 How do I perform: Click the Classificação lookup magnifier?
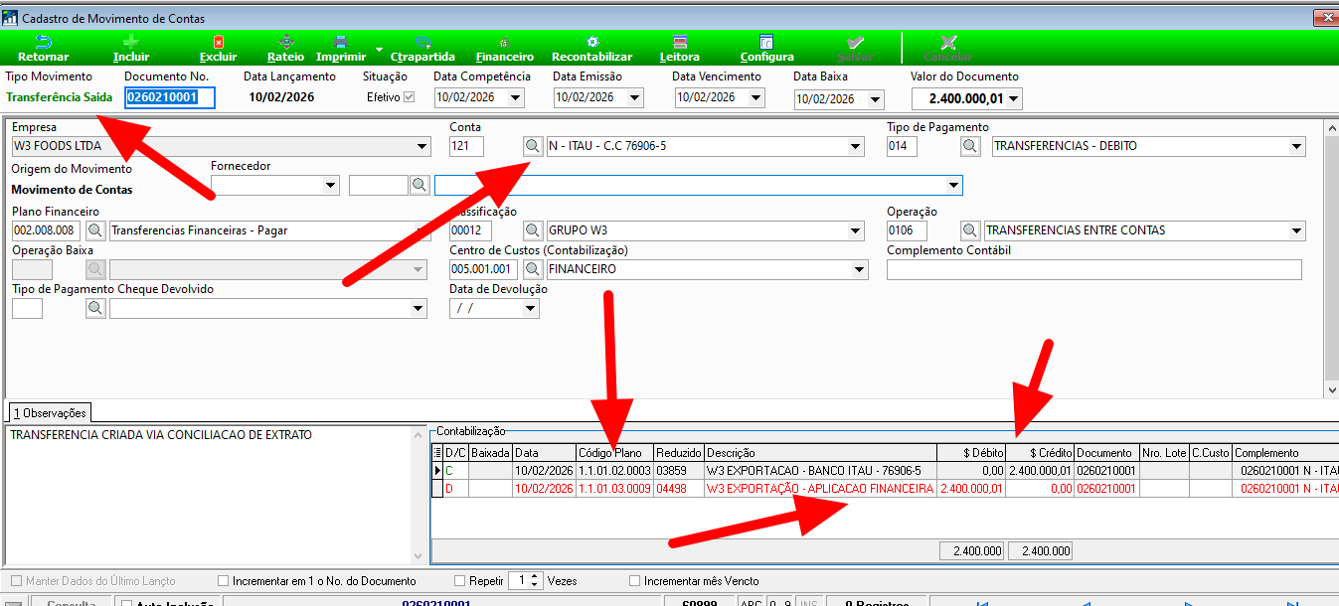click(533, 230)
